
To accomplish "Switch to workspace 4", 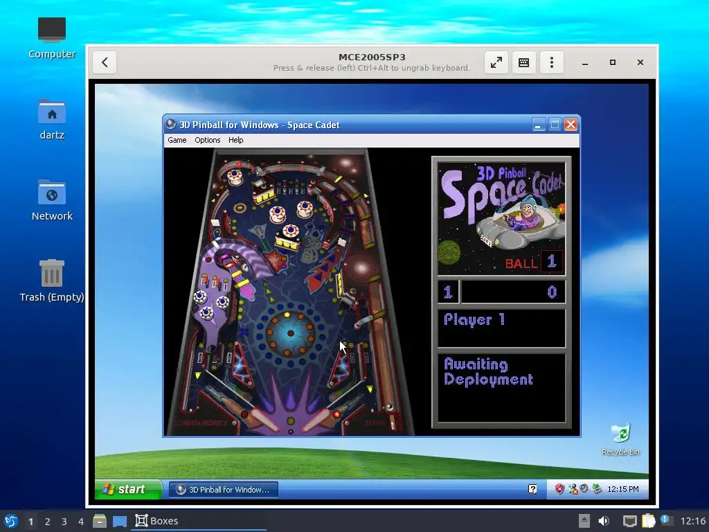I will (x=81, y=522).
